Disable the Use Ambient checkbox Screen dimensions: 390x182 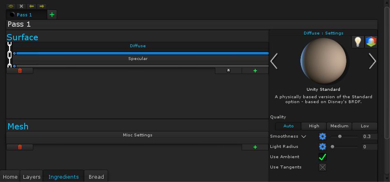point(323,157)
